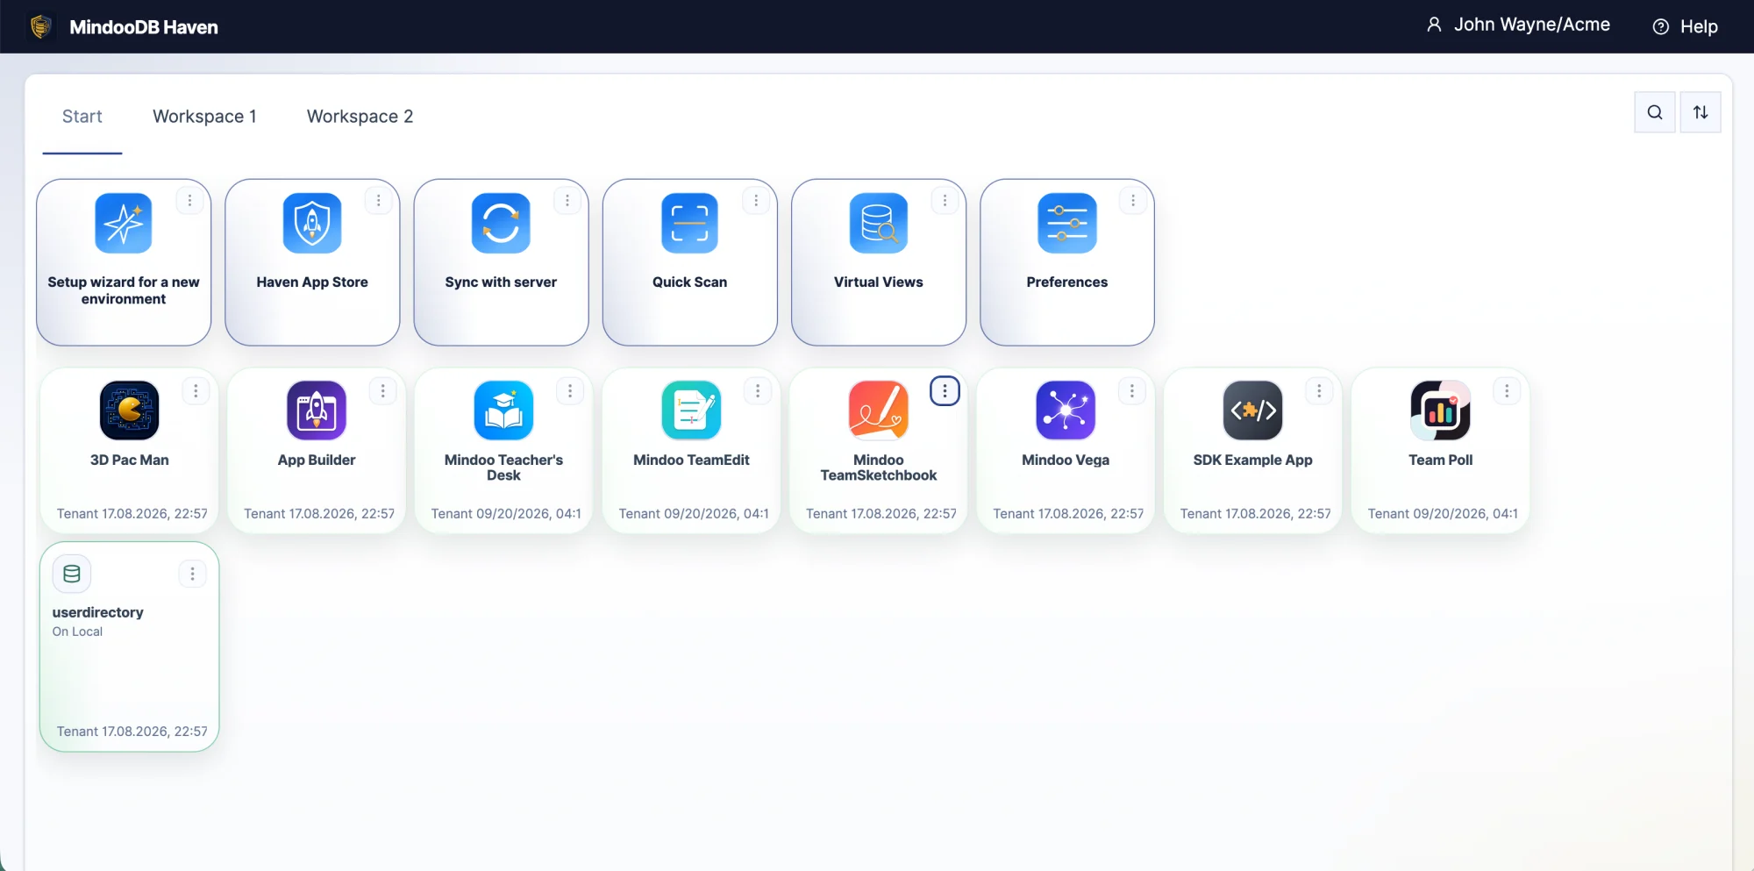The height and width of the screenshot is (871, 1754).
Task: Open the App Builder icon
Action: (x=317, y=410)
